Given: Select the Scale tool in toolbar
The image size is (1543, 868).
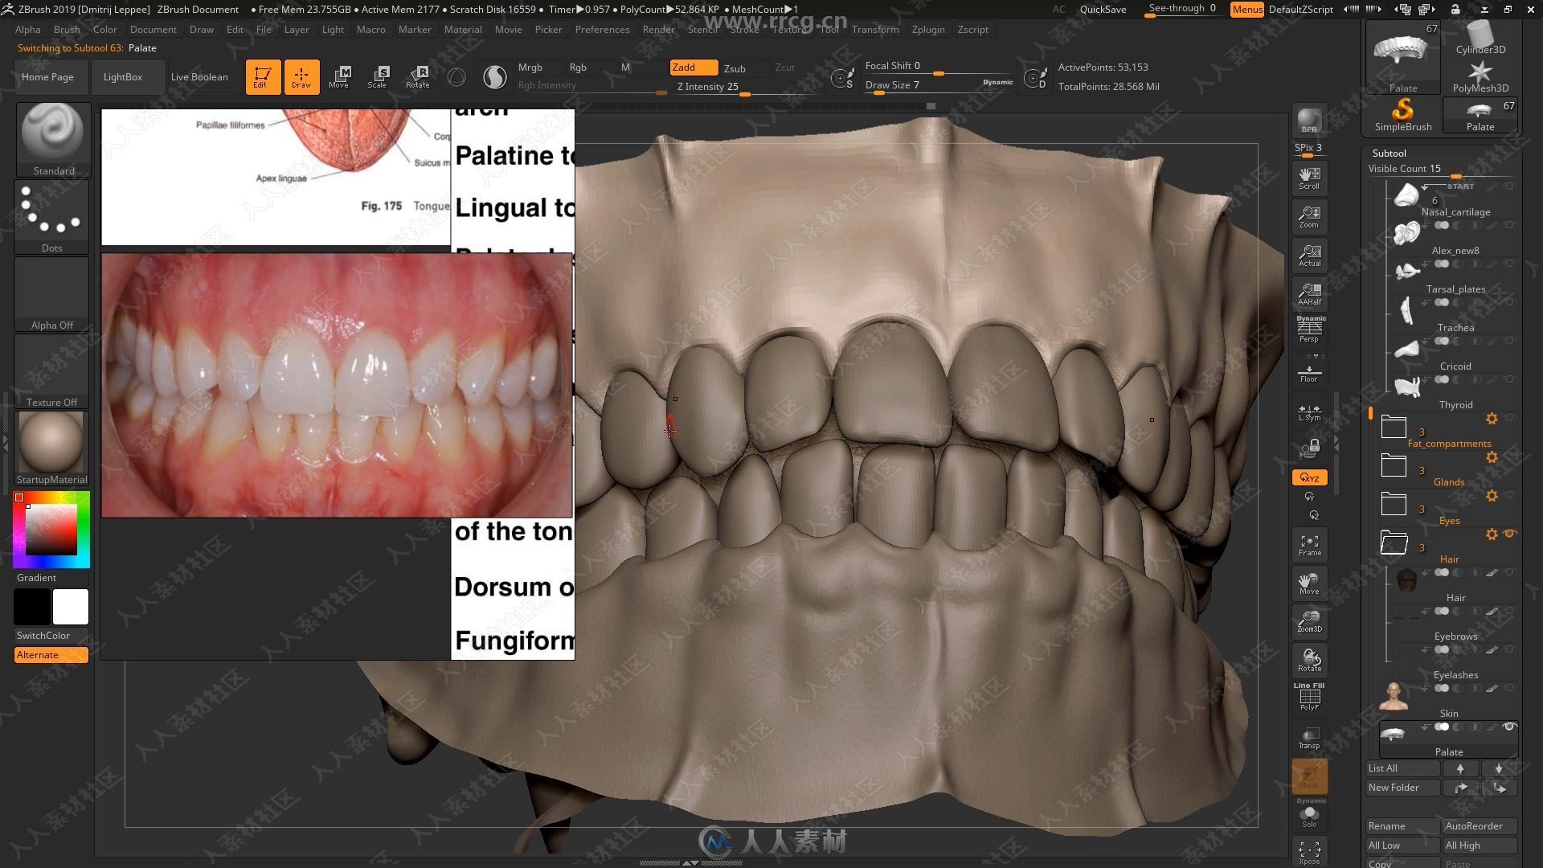Looking at the screenshot, I should pos(379,76).
